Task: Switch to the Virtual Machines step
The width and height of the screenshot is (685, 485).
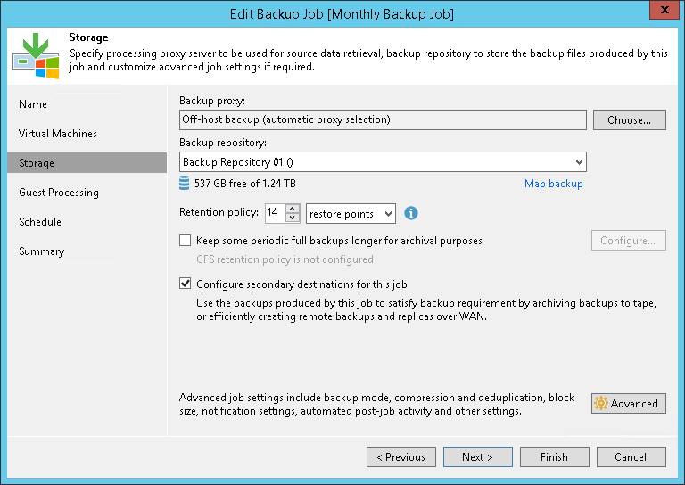Action: coord(58,134)
